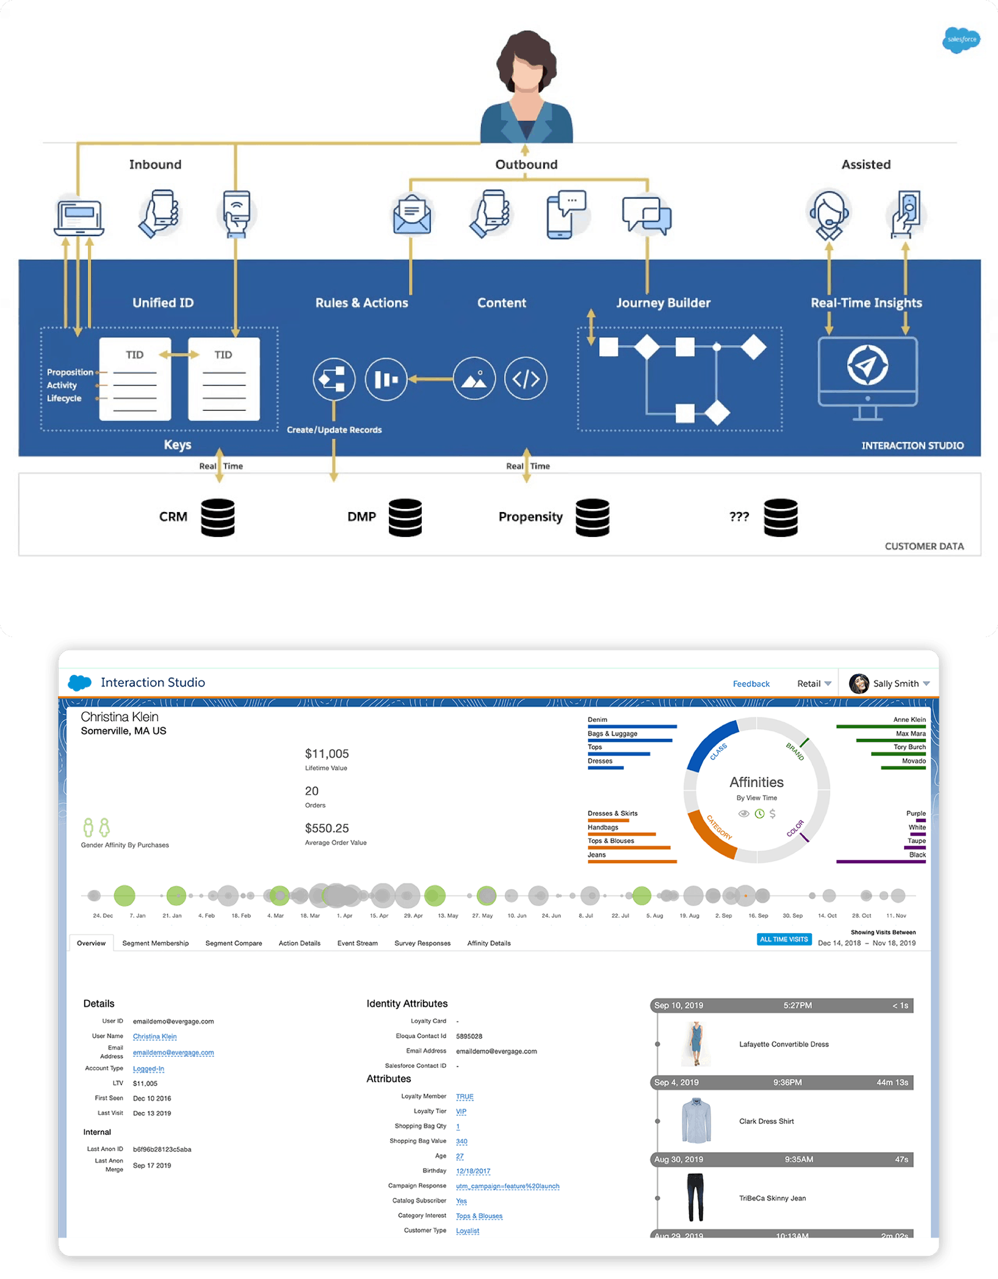This screenshot has width=998, height=1279.
Task: Click the ALL TIME VISITS button
Action: 784,939
